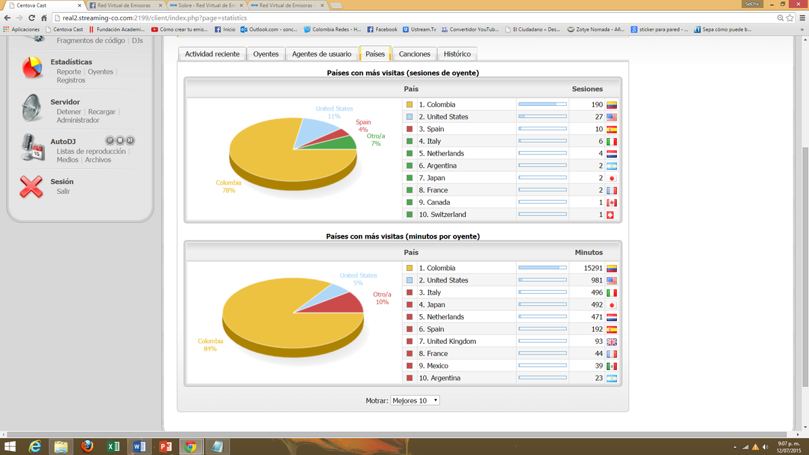The height and width of the screenshot is (455, 809).
Task: Click the AutoDJ play control button
Action: tap(110, 140)
